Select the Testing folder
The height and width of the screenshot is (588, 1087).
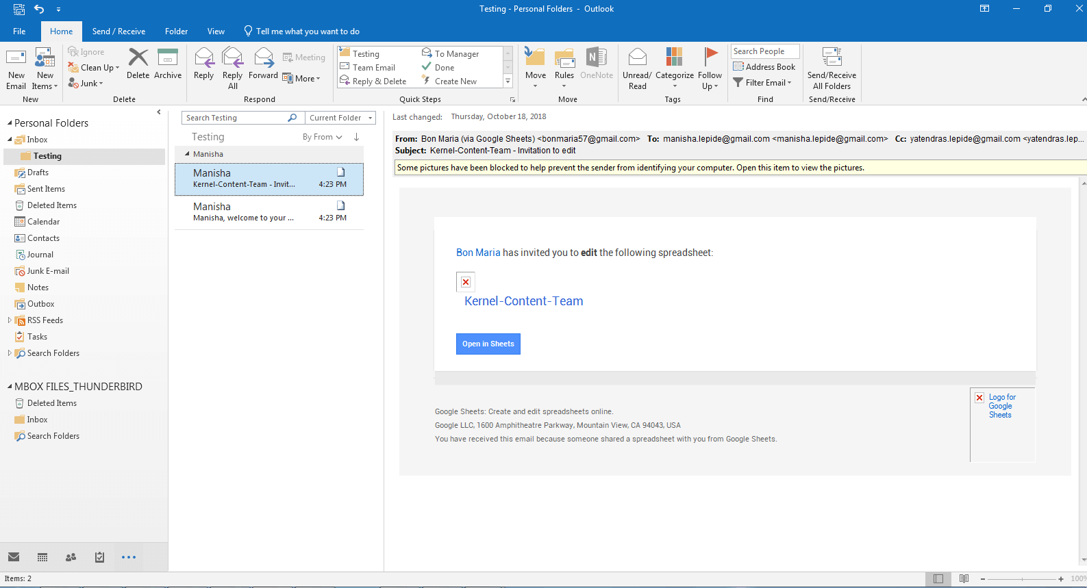(x=84, y=156)
